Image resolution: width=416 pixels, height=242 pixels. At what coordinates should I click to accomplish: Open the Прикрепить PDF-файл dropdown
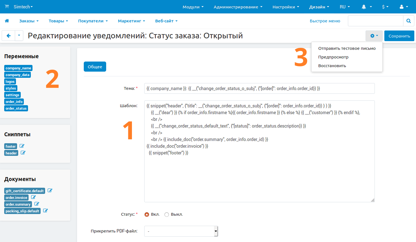coord(181,231)
